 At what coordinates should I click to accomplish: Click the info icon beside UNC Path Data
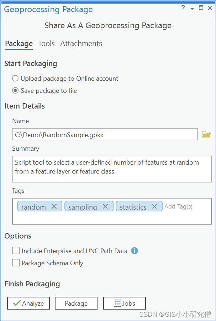point(134,251)
